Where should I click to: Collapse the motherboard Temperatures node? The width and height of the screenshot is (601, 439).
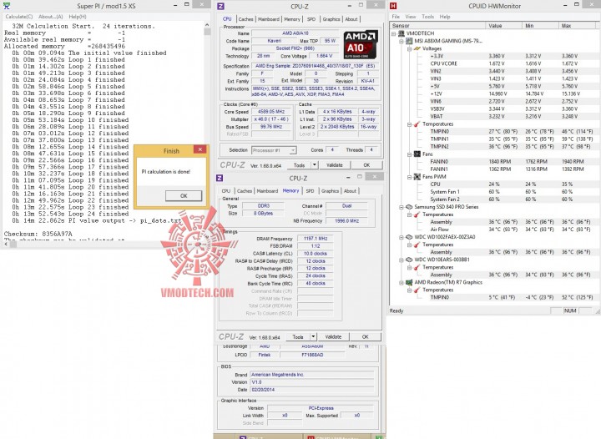(x=409, y=124)
